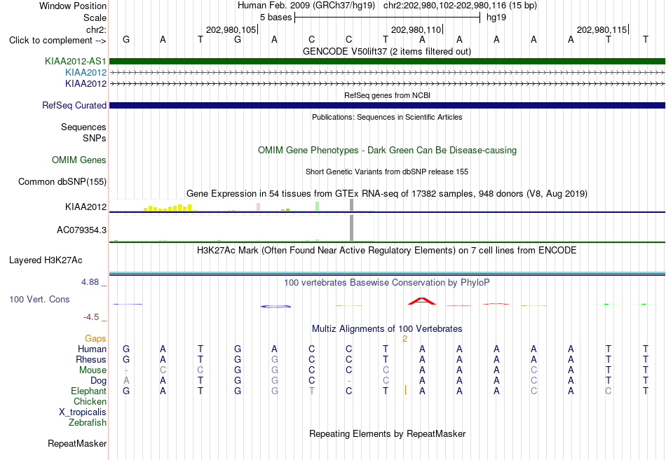This screenshot has width=666, height=460.
Task: Click the 5 bases scale bar label
Action: [x=276, y=18]
